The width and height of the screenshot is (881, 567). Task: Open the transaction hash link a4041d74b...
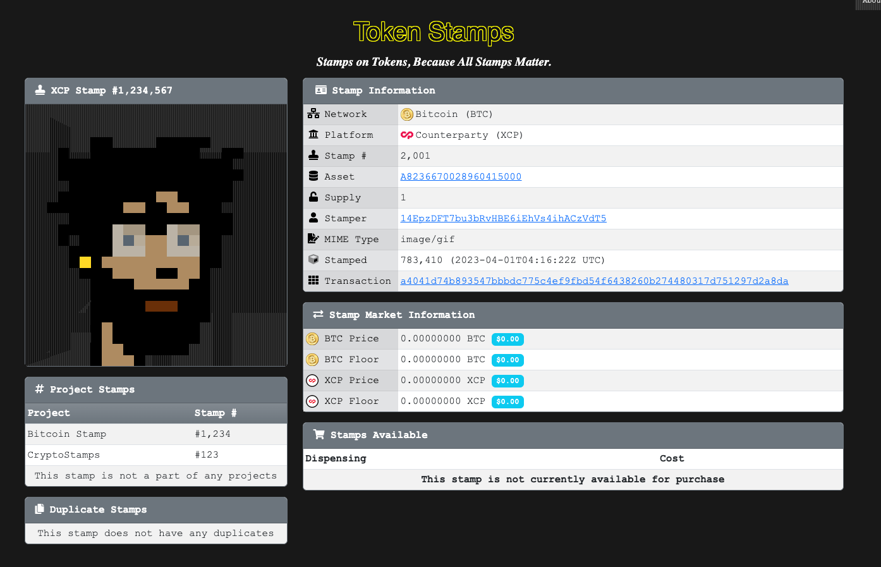click(x=594, y=281)
